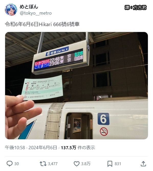This screenshot has width=153, height=171.
Task: Click the 2024年6月6日 date text
Action: (x=43, y=148)
